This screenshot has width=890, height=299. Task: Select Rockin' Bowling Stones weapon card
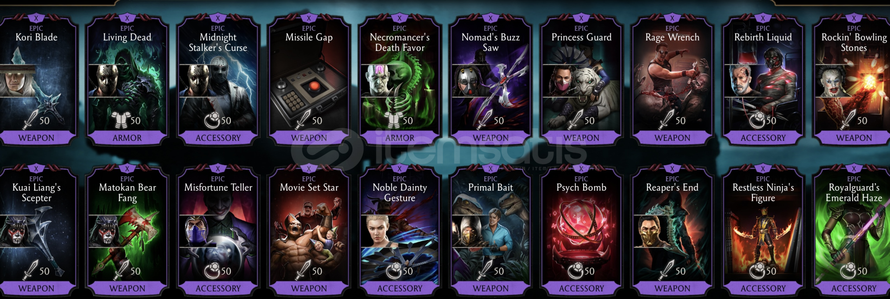[853, 80]
